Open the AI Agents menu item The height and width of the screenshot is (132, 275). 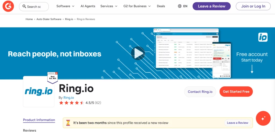click(x=88, y=6)
